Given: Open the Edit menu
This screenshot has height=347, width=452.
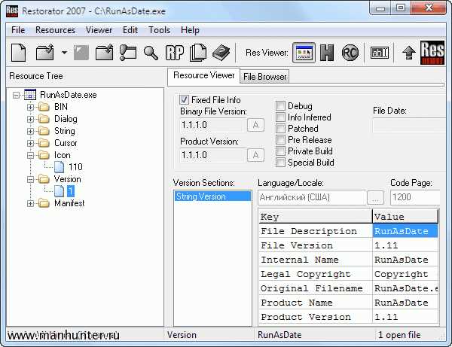Looking at the screenshot, I should click(x=130, y=30).
